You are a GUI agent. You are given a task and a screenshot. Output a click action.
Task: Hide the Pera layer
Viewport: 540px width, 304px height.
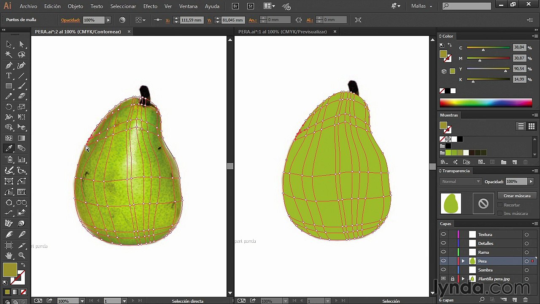tap(443, 261)
